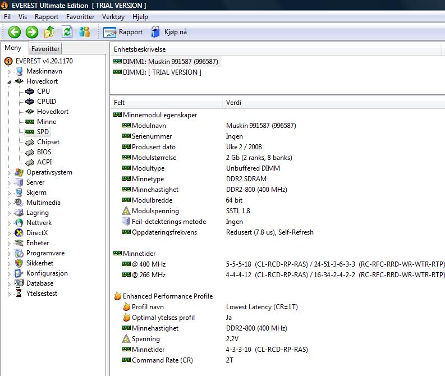Open the people icon in the toolbar
The height and width of the screenshot is (376, 445).
(x=84, y=32)
